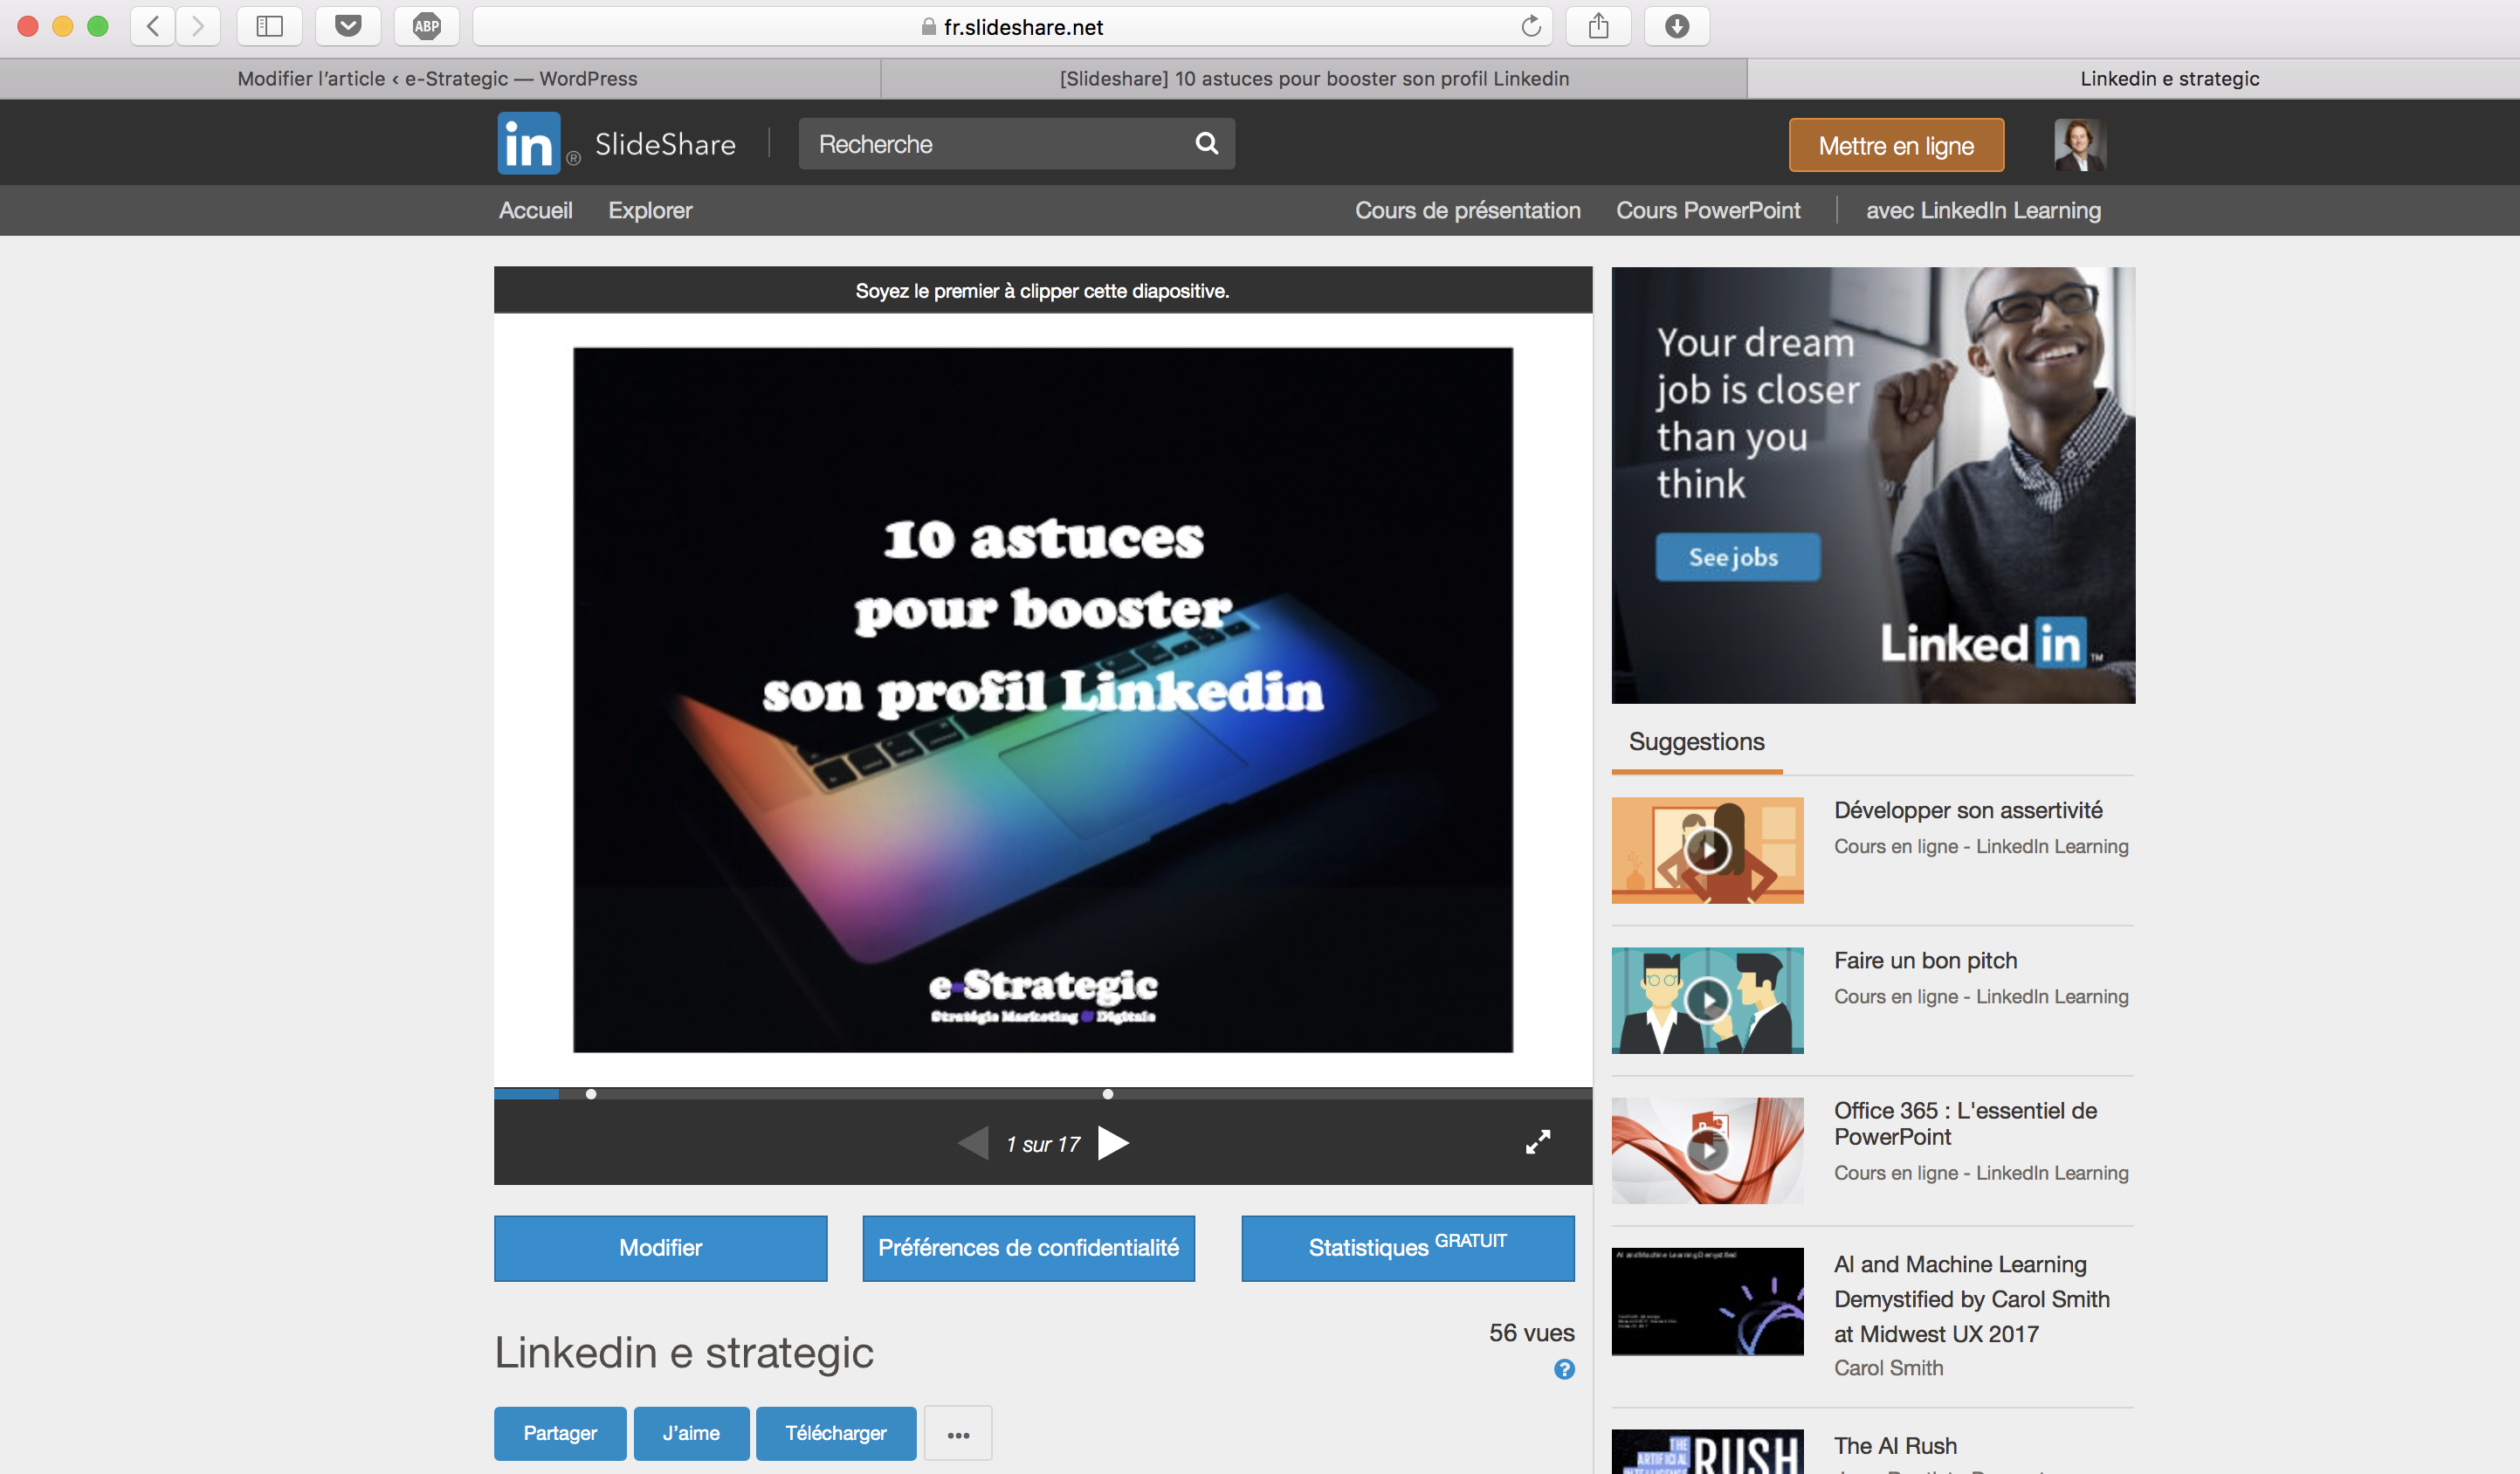Show Safari downloads
Viewport: 2520px width, 1474px height.
pyautogui.click(x=1677, y=26)
